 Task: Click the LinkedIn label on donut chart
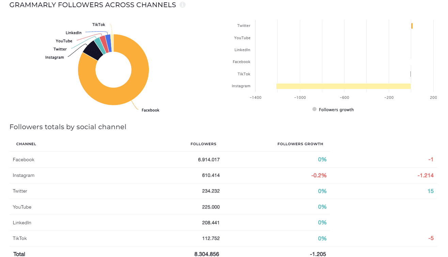tap(74, 33)
